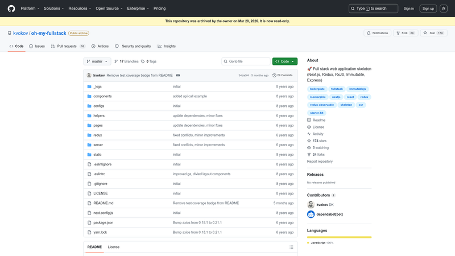455x256 pixels.
Task: Click Report repository link
Action: click(x=320, y=162)
